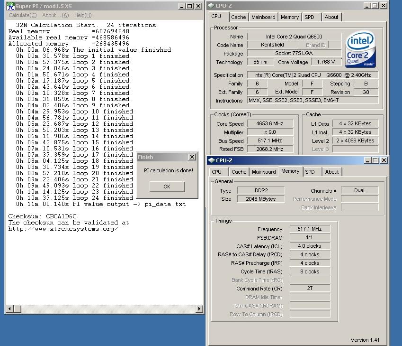
Task: Switch to Memory tab in upper CPU-Z window
Action: pyautogui.click(x=290, y=17)
